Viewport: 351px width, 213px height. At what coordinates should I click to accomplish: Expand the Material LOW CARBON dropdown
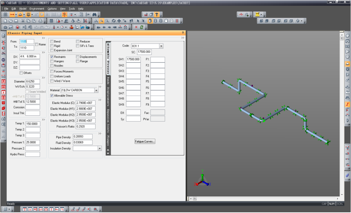96,90
